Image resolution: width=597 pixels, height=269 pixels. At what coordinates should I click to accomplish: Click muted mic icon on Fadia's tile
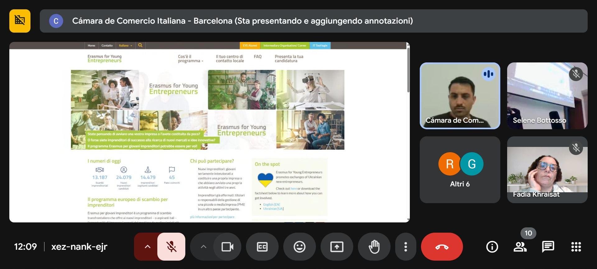click(576, 148)
